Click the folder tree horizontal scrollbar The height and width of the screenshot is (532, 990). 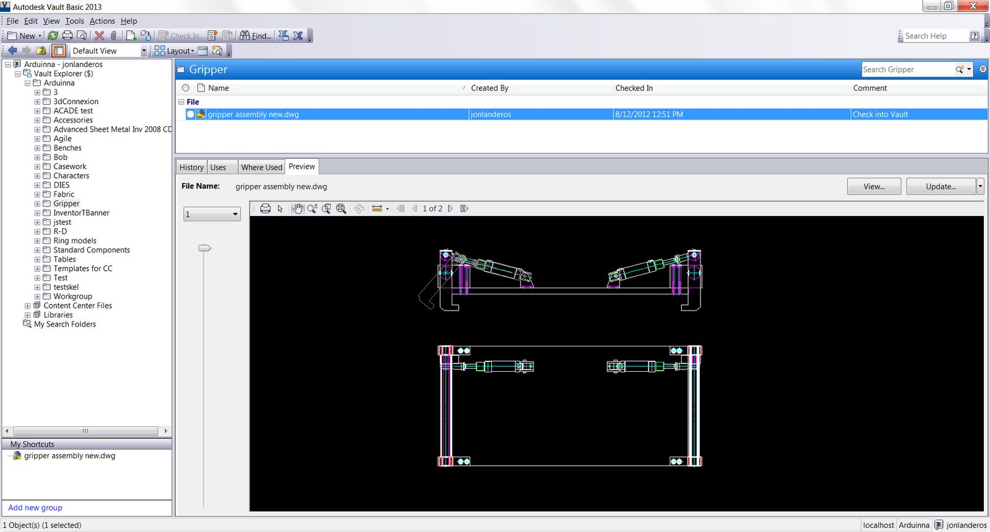pyautogui.click(x=86, y=431)
